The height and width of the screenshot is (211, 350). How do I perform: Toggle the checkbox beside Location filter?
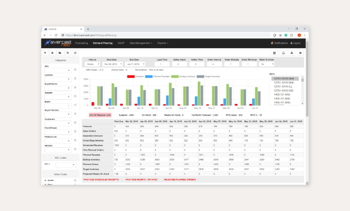click(75, 78)
